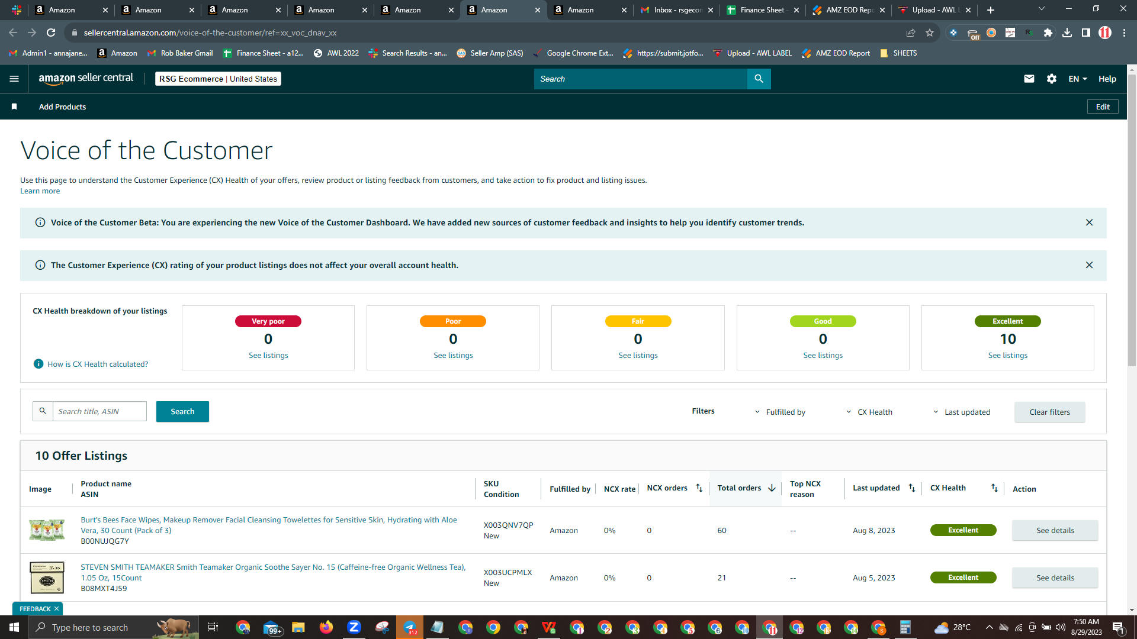Open the Chrome three-dot menu
The image size is (1137, 639).
click(1124, 33)
